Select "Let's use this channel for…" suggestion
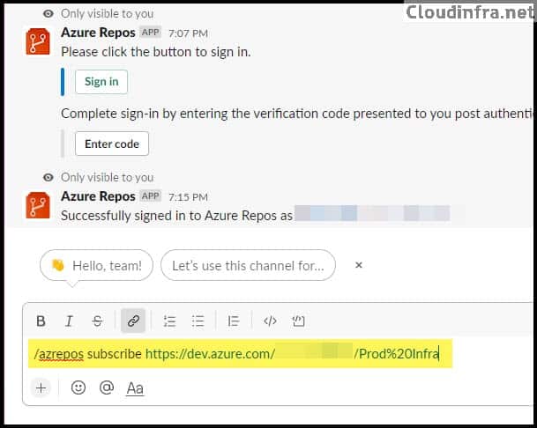Viewport: 537px width, 428px height. click(248, 265)
